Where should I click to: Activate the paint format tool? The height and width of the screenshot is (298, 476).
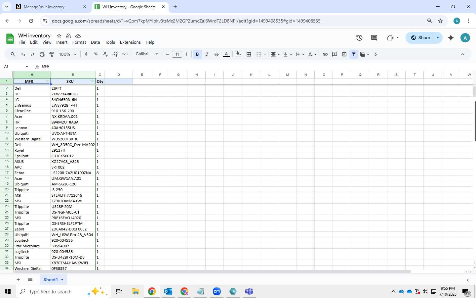[52, 54]
